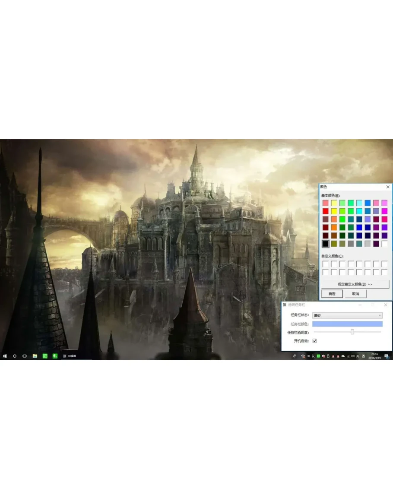Image resolution: width=393 pixels, height=499 pixels.
Task: Select the black basic color swatch
Action: point(325,244)
